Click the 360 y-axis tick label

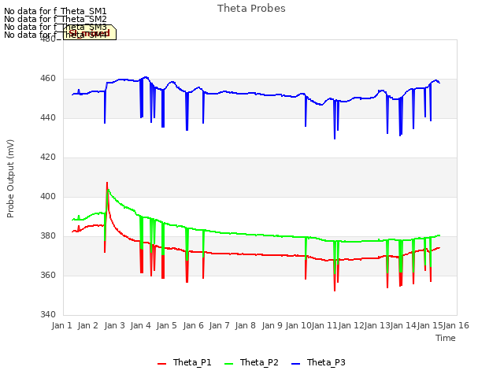click(x=48, y=275)
